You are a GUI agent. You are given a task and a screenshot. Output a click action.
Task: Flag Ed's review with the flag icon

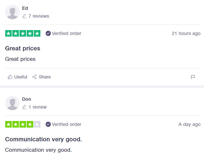click(193, 77)
